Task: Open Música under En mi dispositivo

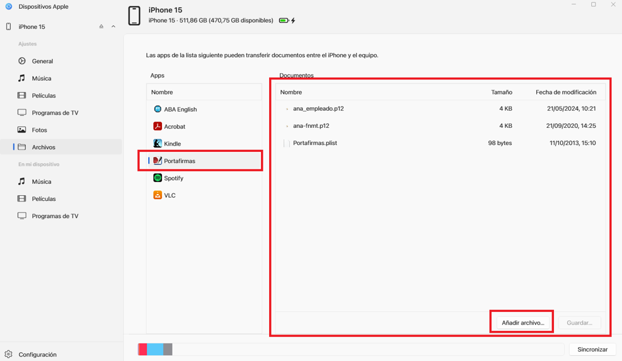Action: (62, 181)
